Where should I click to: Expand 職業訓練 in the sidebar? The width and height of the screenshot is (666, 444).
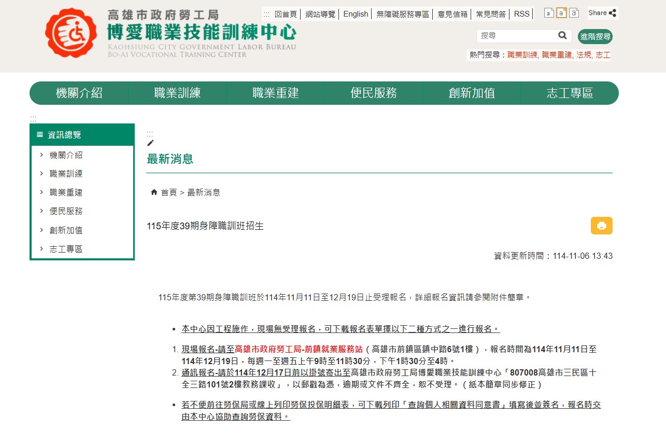click(66, 174)
